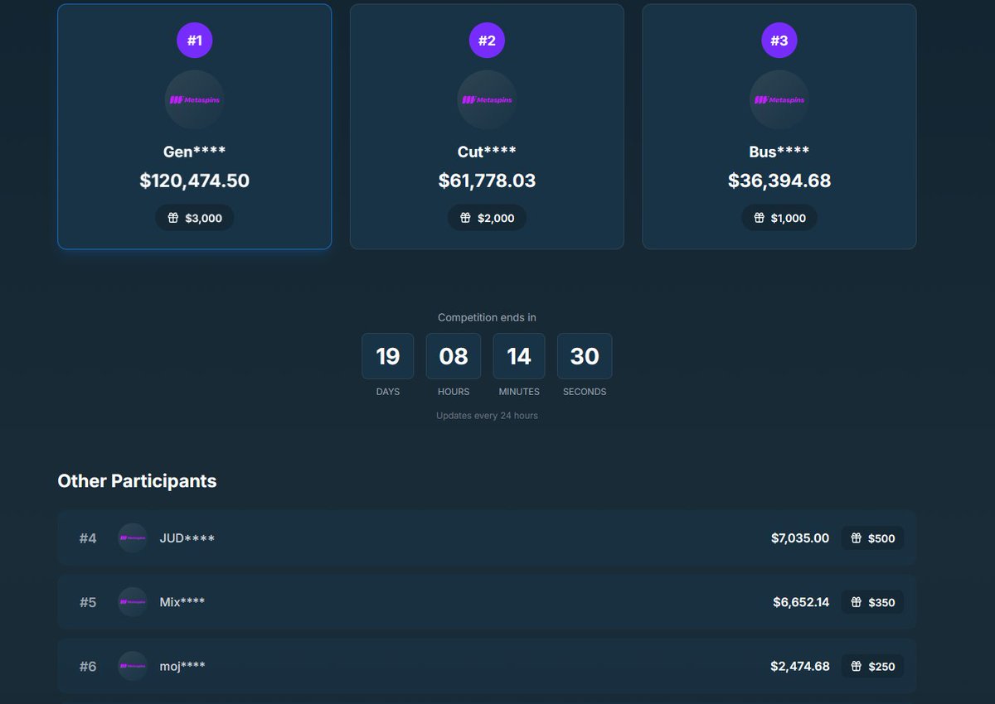Click the #3 rank badge
This screenshot has height=704, width=995.
pyautogui.click(x=779, y=40)
